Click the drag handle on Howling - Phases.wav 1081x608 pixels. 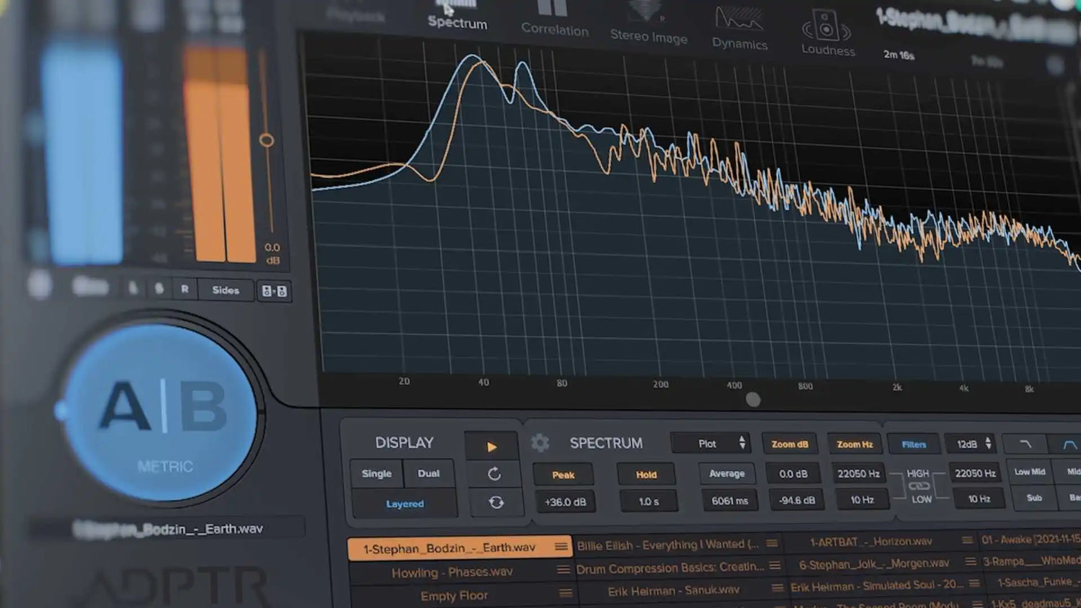[564, 570]
